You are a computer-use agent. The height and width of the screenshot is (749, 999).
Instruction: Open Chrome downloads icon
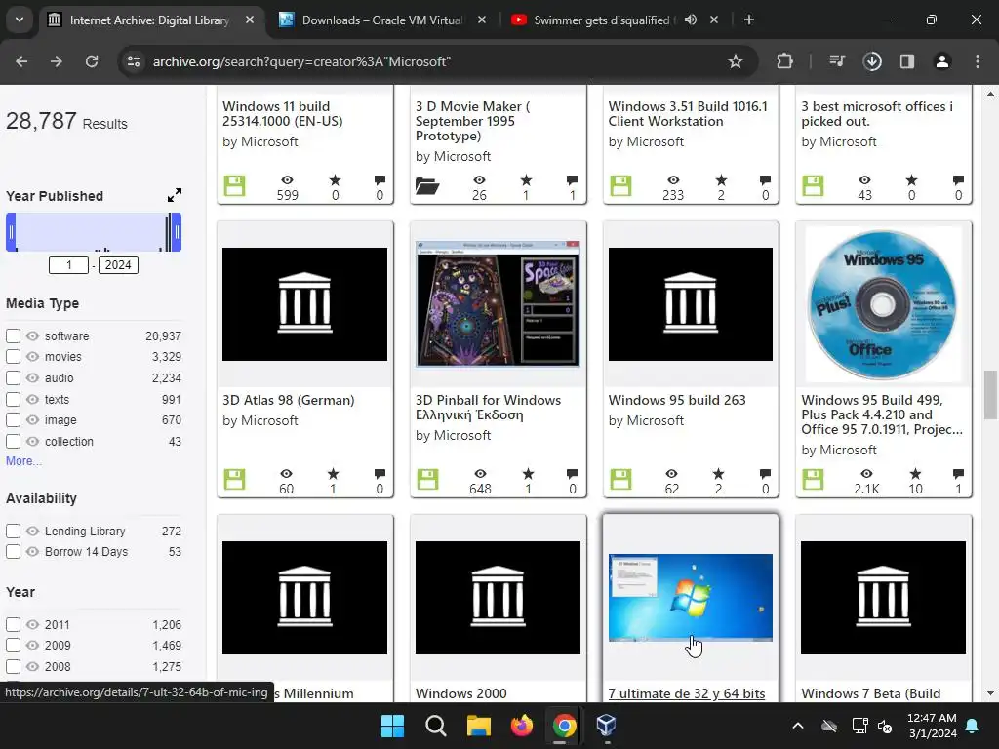coord(872,61)
